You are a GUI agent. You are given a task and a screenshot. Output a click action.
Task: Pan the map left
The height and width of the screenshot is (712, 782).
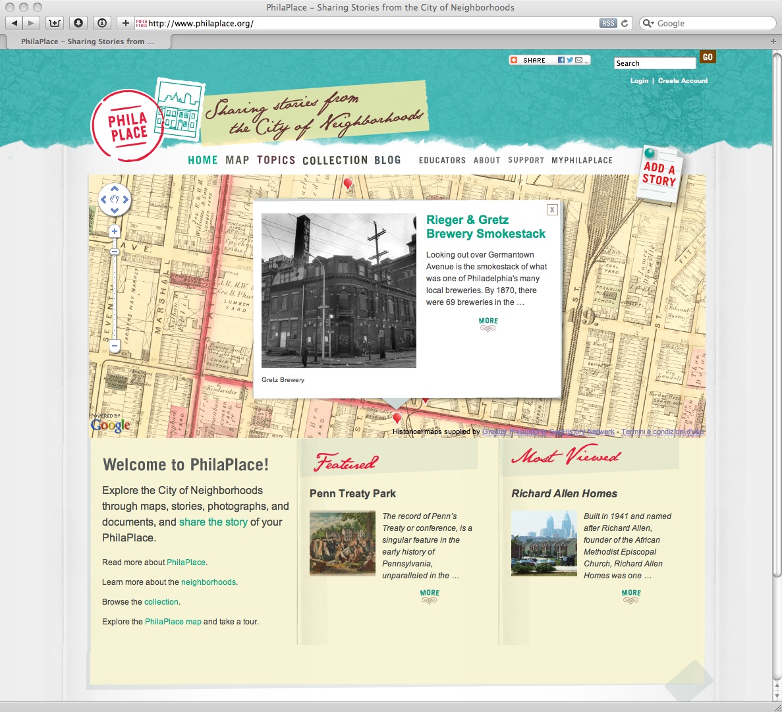(x=103, y=200)
